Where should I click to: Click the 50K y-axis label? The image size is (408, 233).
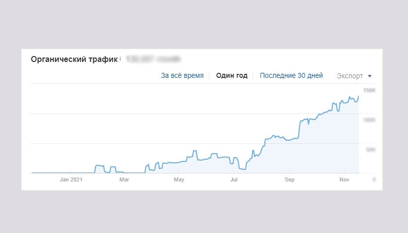[x=371, y=150]
